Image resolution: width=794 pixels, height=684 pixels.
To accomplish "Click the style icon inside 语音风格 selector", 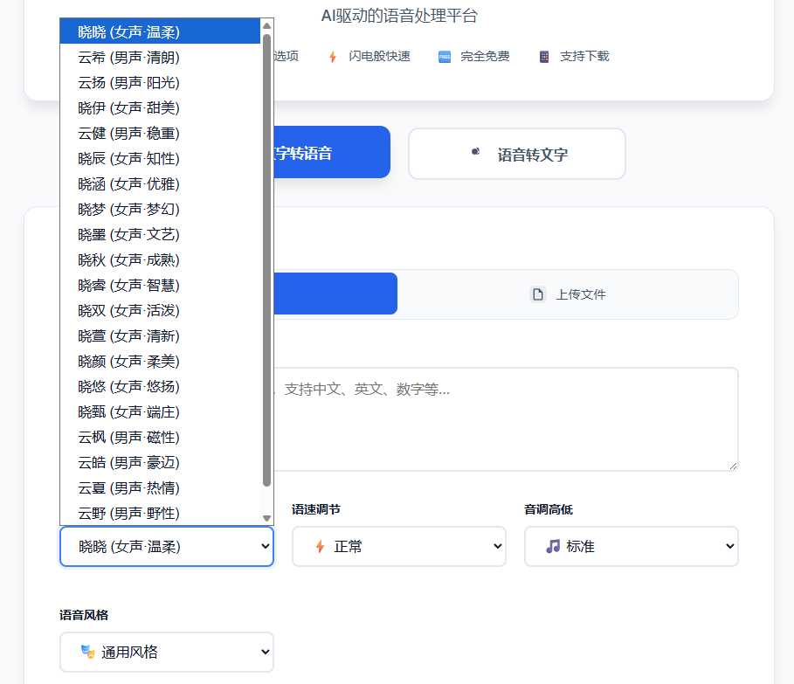I will 87,652.
